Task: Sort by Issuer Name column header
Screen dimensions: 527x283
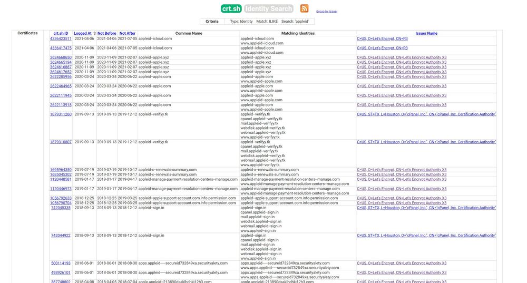Action: pos(426,33)
